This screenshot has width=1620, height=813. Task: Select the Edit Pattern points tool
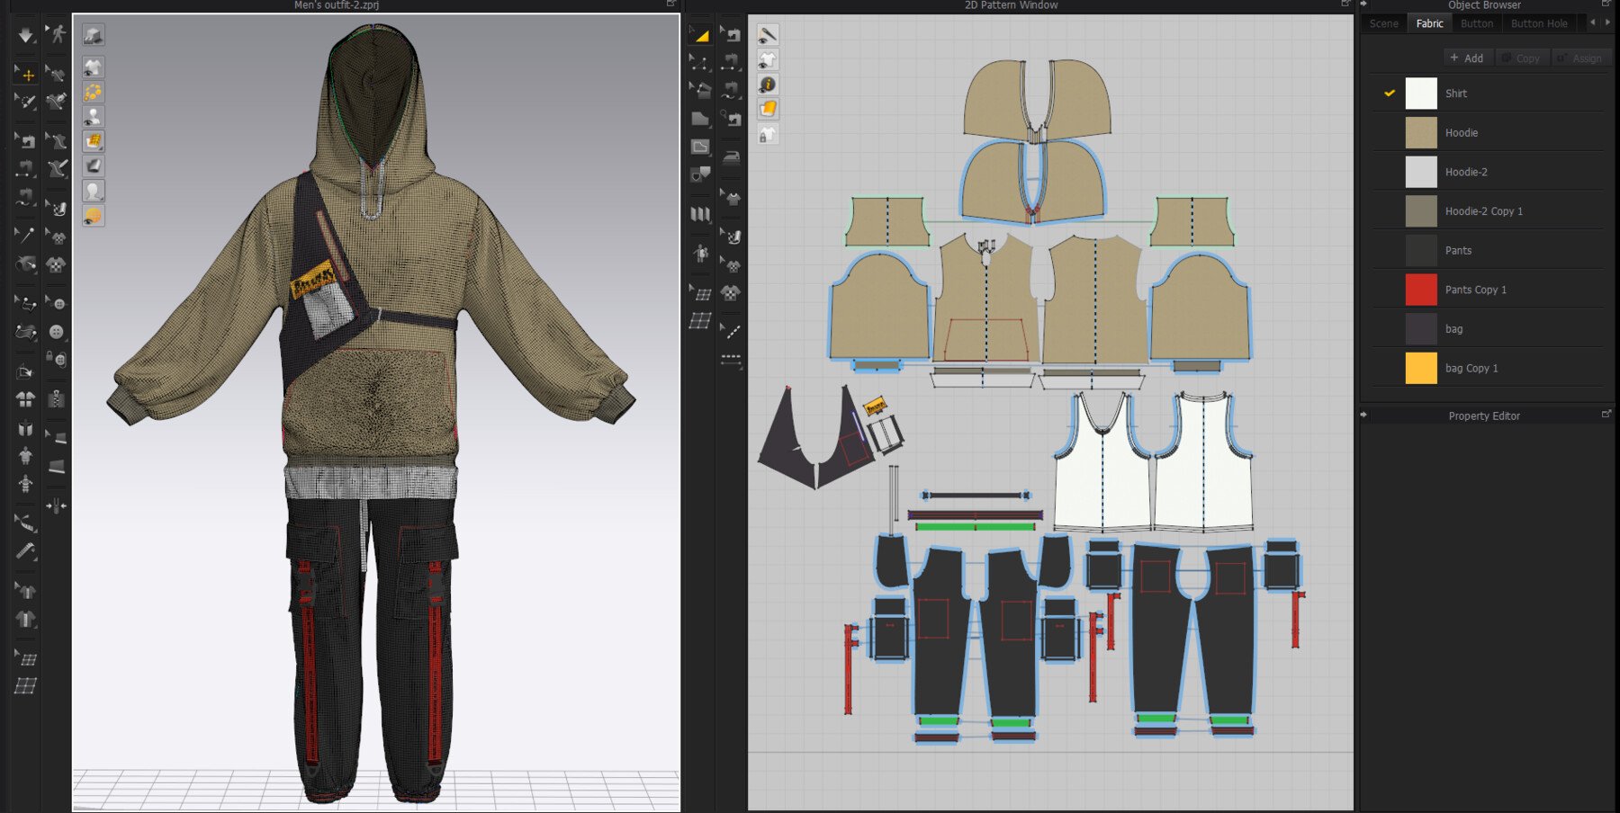coord(699,62)
